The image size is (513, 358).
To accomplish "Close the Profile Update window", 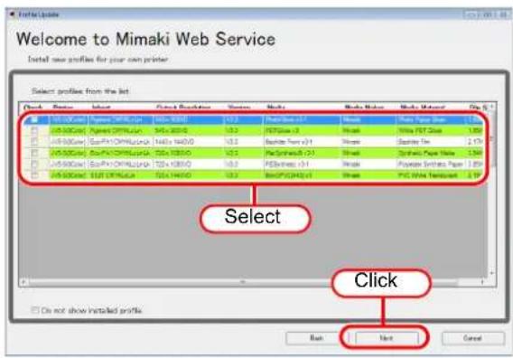I will [502, 14].
